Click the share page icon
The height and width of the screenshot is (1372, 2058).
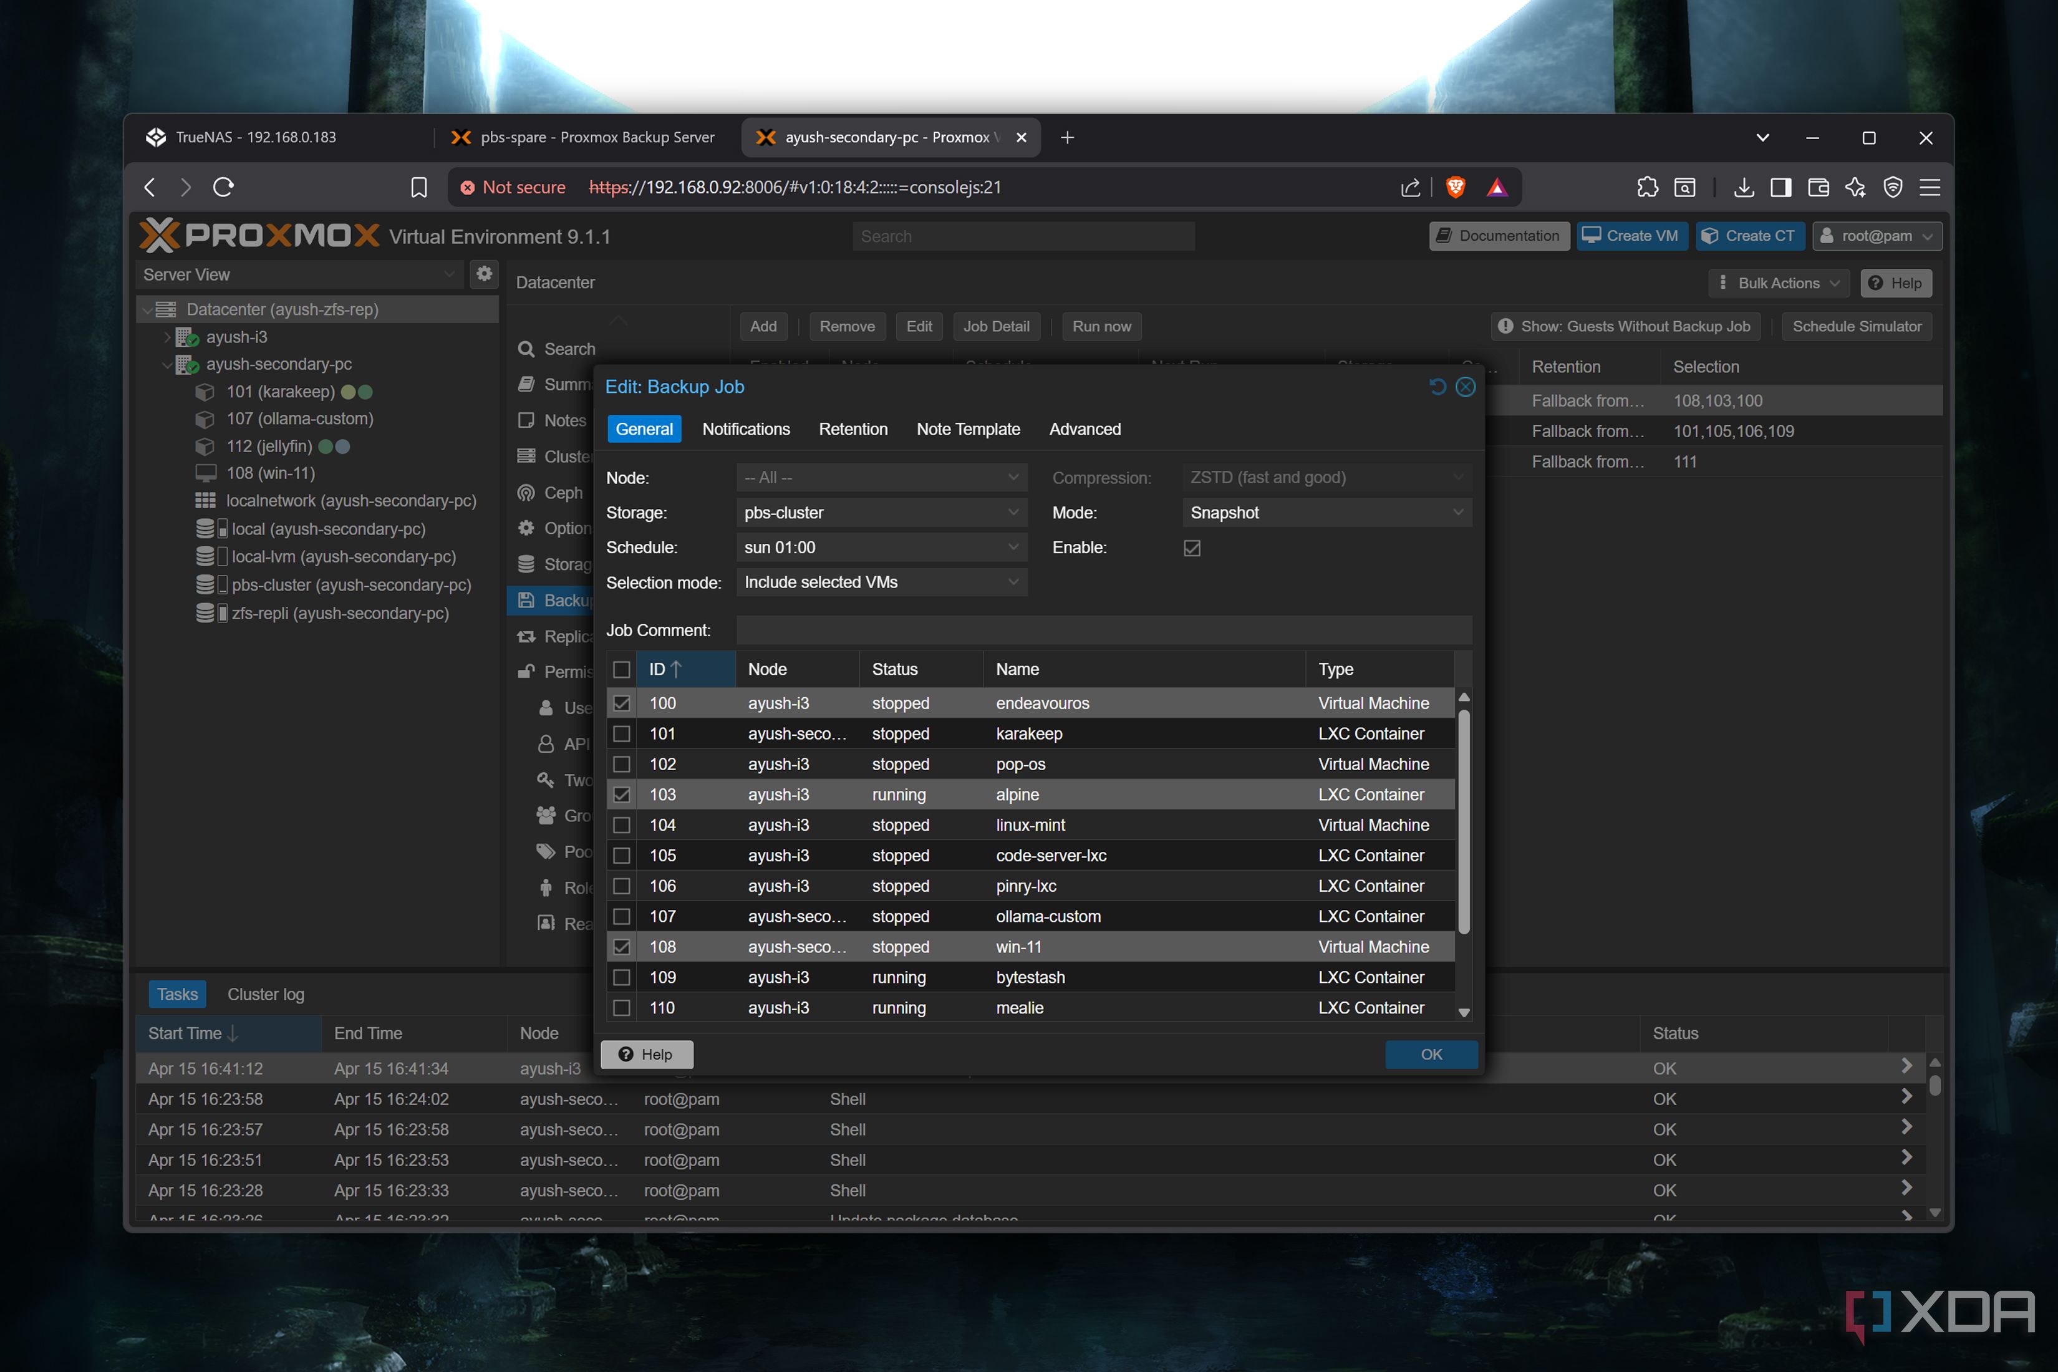click(1411, 187)
